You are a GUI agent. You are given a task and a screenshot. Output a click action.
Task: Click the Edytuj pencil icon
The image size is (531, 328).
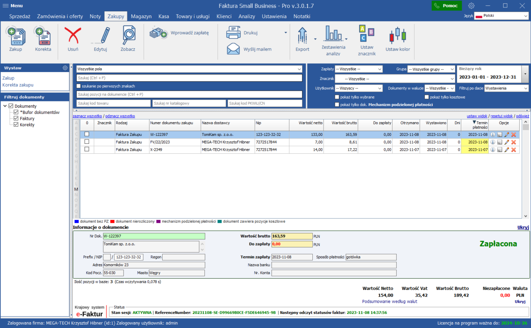(100, 36)
